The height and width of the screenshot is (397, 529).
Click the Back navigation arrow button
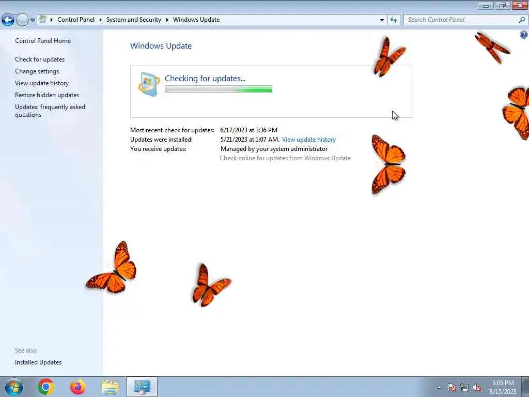8,20
